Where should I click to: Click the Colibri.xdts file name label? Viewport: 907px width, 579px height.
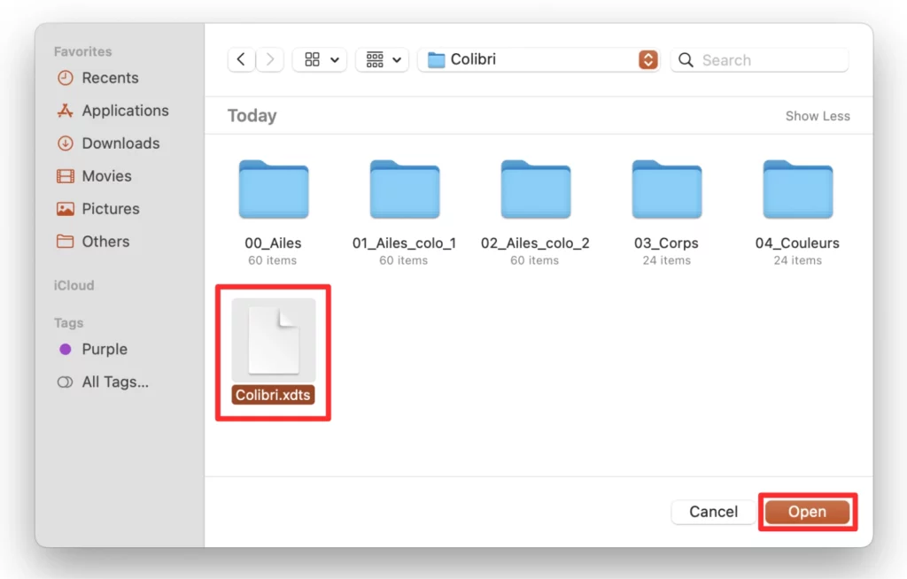[273, 395]
